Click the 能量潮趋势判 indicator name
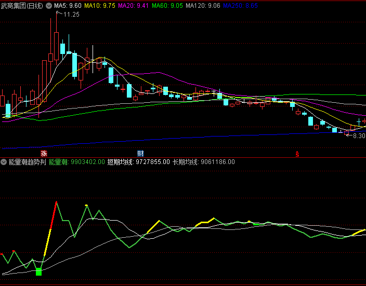 pos(27,162)
